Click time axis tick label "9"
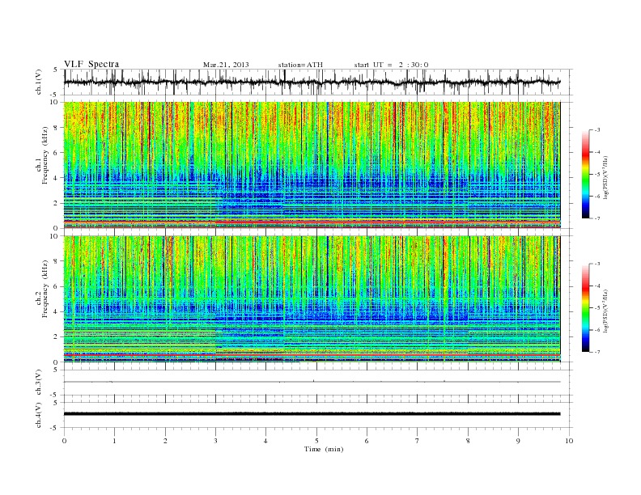Viewport: 641px width, 495px height. point(518,441)
